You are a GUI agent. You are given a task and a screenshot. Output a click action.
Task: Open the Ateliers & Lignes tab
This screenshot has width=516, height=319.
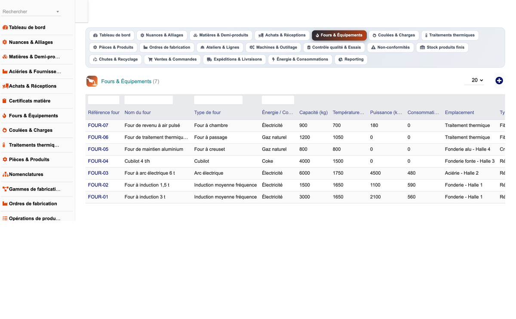[x=220, y=47]
